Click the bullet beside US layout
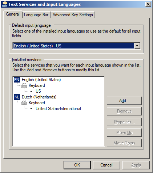 pyautogui.click(x=31, y=91)
